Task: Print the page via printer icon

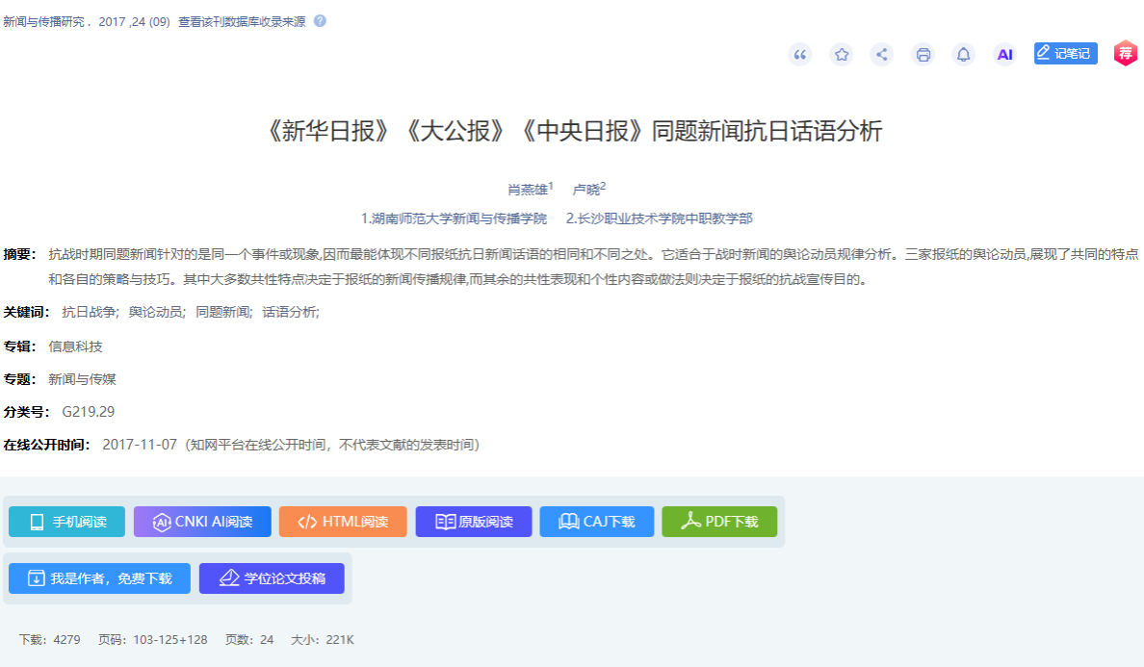Action: pyautogui.click(x=923, y=55)
